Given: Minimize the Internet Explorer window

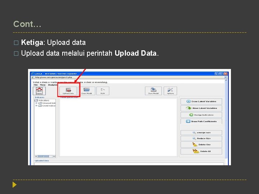Looking at the screenshot, I should [x=217, y=74].
